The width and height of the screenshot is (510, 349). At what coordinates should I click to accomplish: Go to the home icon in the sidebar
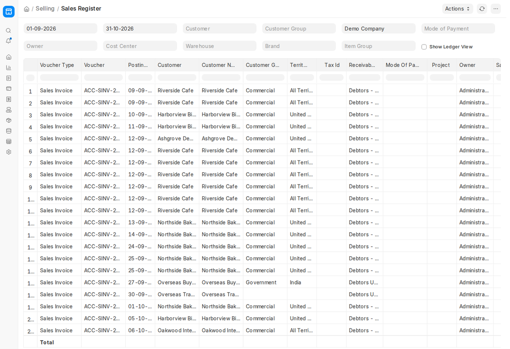(9, 57)
